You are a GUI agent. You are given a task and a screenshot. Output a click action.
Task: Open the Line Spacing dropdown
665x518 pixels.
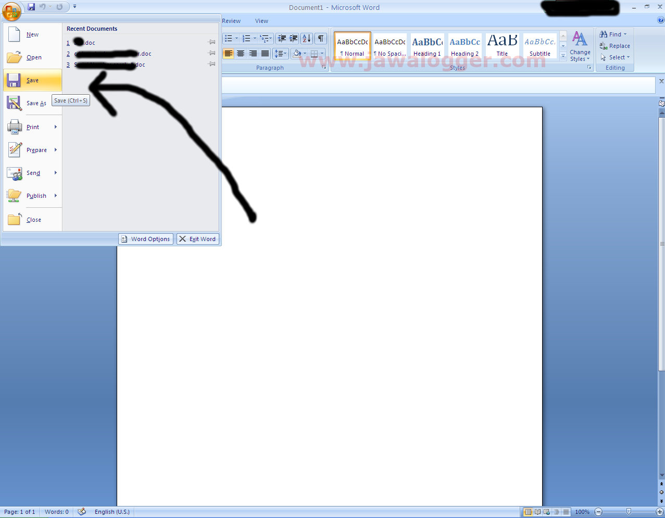(x=281, y=54)
